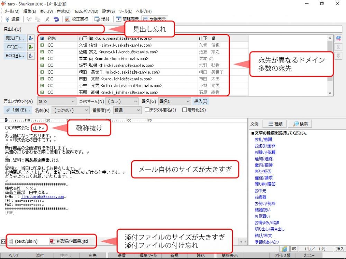Click the jiro.tanaka@xxxxx.com email link
This screenshot has height=259, width=346.
point(42,196)
